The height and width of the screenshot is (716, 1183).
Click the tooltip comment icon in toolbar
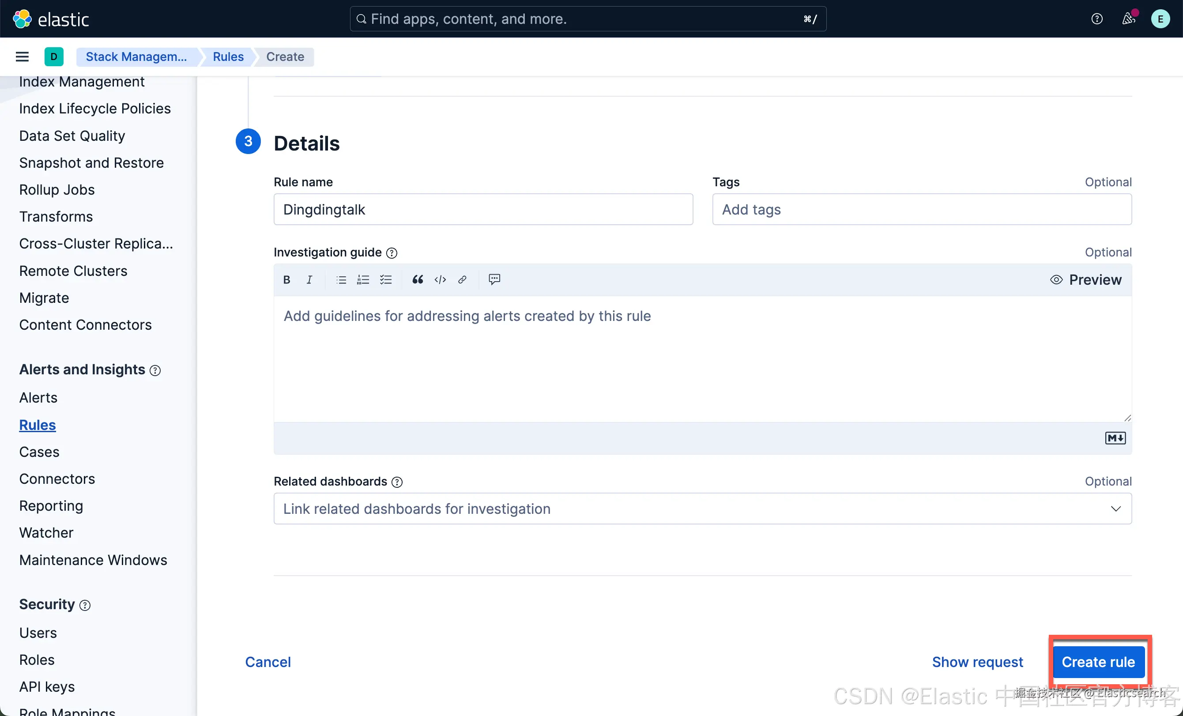pos(494,279)
